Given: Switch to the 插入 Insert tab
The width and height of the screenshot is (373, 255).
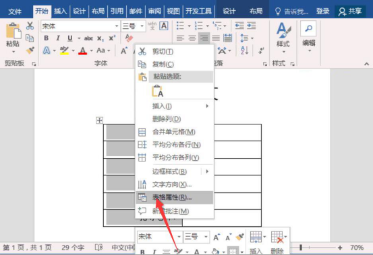Looking at the screenshot, I should click(x=61, y=11).
